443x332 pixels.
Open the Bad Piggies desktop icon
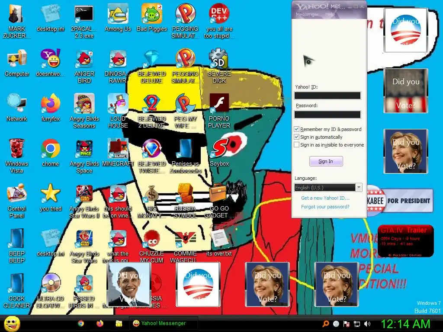coord(152,18)
